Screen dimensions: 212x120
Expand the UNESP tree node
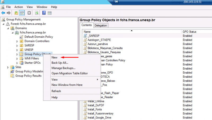click(x=17, y=50)
